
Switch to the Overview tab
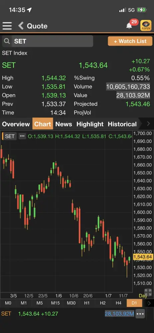pyautogui.click(x=16, y=124)
